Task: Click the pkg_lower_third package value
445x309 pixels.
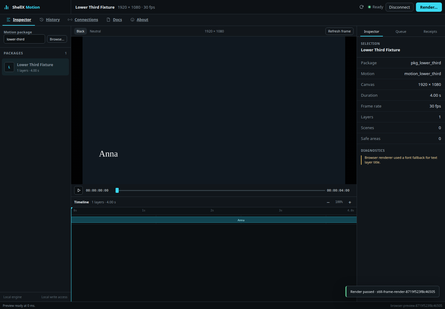Action: (426, 63)
